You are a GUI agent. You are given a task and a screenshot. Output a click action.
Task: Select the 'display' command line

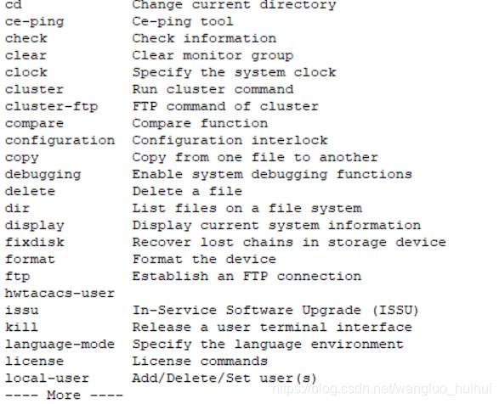tap(34, 226)
